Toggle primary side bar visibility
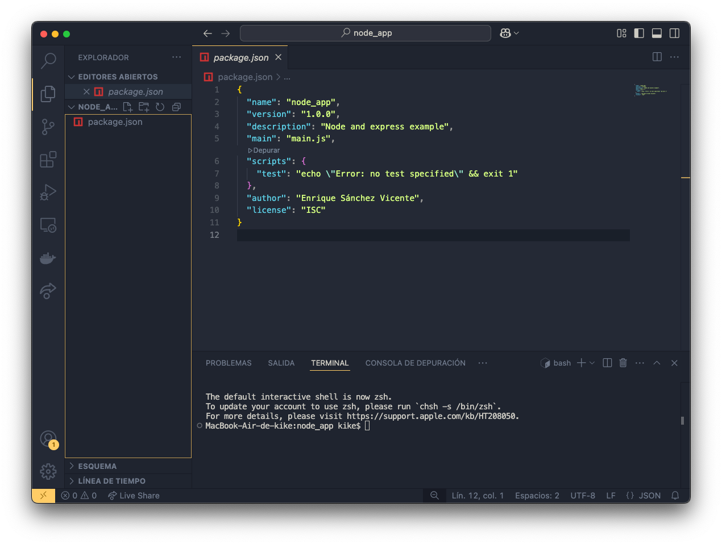 tap(639, 33)
